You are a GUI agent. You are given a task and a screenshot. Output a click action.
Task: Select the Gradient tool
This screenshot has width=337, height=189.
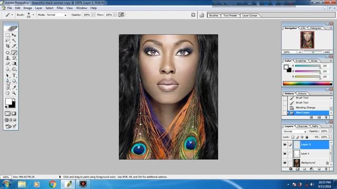tap(14, 64)
